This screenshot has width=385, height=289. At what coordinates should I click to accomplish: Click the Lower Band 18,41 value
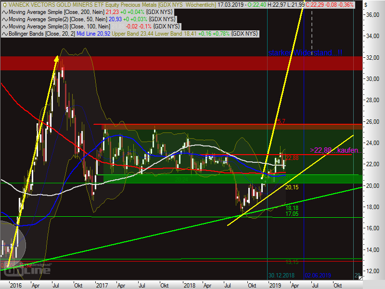[176, 34]
